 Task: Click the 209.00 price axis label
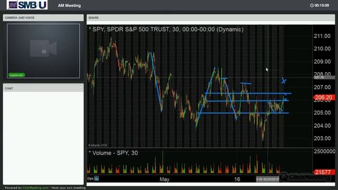pyautogui.click(x=322, y=62)
